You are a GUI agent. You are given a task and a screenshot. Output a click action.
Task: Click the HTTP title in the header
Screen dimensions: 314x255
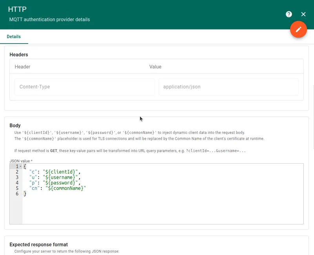coord(17,9)
